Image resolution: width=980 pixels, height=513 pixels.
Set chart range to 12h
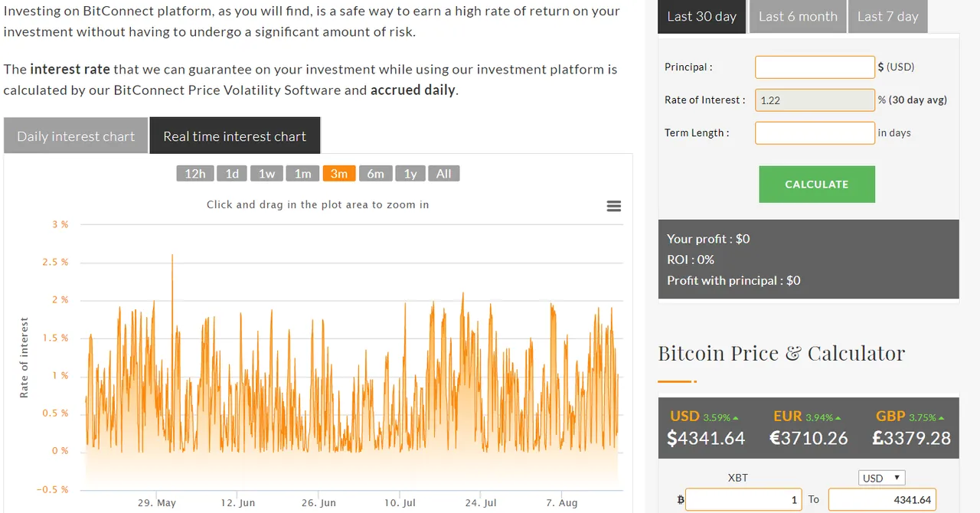tap(195, 174)
